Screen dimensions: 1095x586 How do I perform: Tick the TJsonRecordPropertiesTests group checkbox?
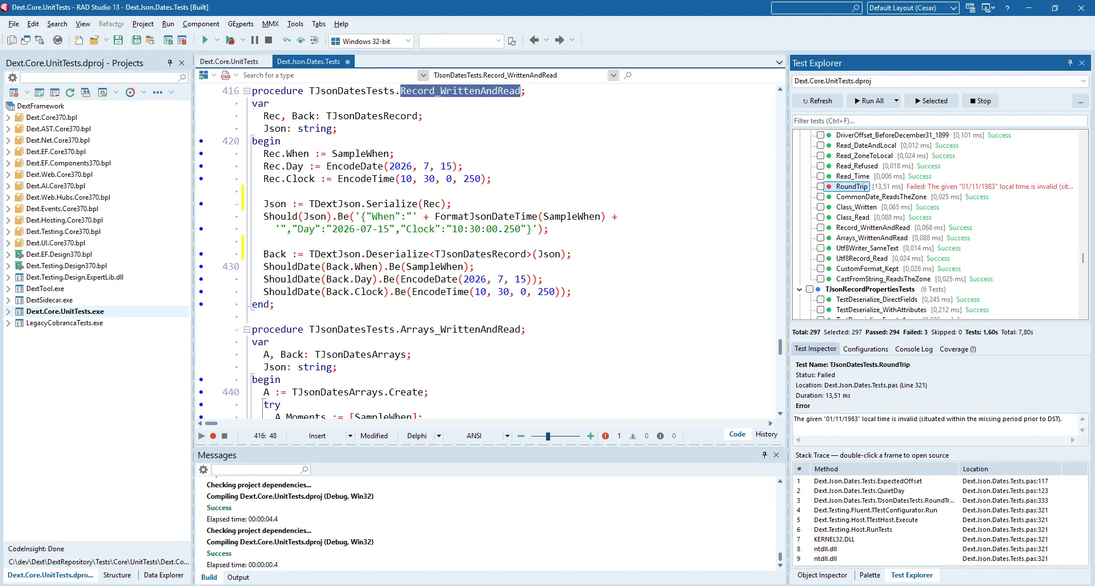(809, 289)
